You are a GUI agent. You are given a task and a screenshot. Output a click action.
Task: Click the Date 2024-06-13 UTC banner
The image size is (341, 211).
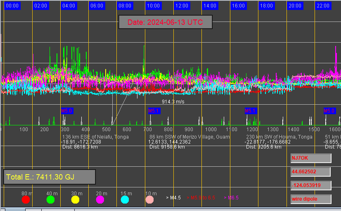(165, 22)
